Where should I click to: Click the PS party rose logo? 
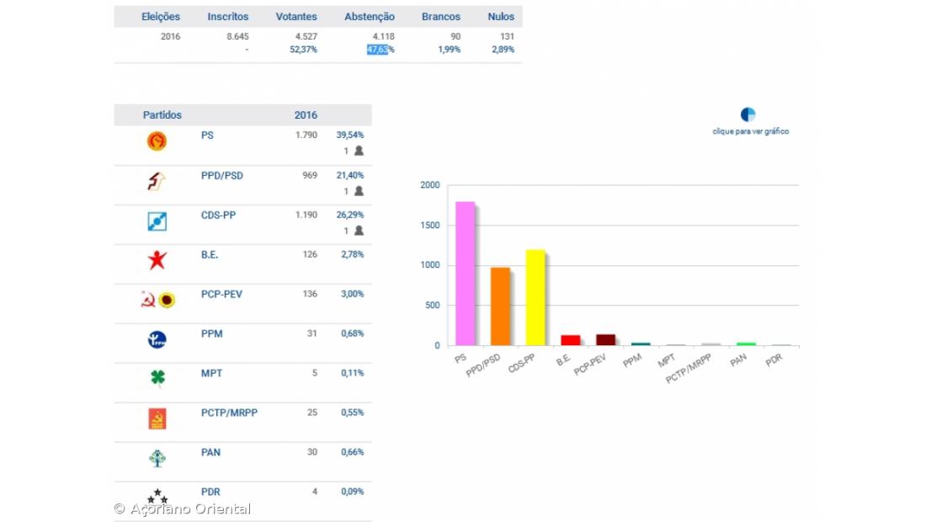[x=157, y=141]
